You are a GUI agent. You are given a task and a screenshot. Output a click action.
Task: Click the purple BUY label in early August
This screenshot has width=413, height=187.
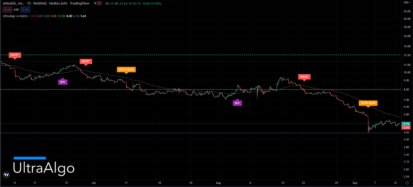point(237,103)
